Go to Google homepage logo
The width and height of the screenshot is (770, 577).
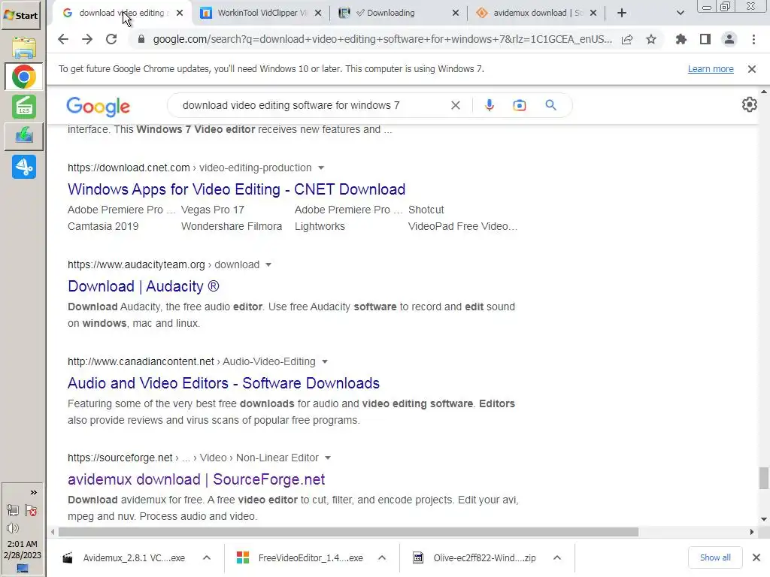click(x=99, y=107)
